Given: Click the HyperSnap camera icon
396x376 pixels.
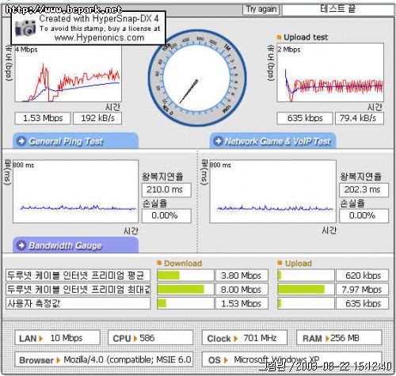Looking at the screenshot, I should 25,28.
